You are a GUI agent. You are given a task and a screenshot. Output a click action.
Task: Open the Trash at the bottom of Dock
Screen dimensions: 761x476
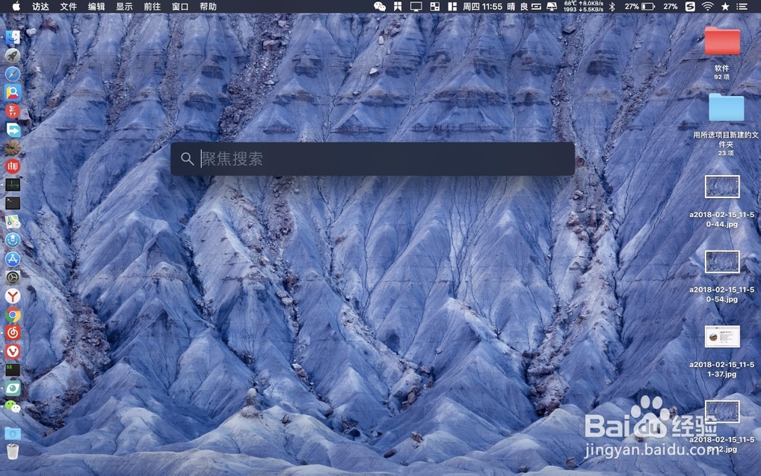tap(13, 449)
